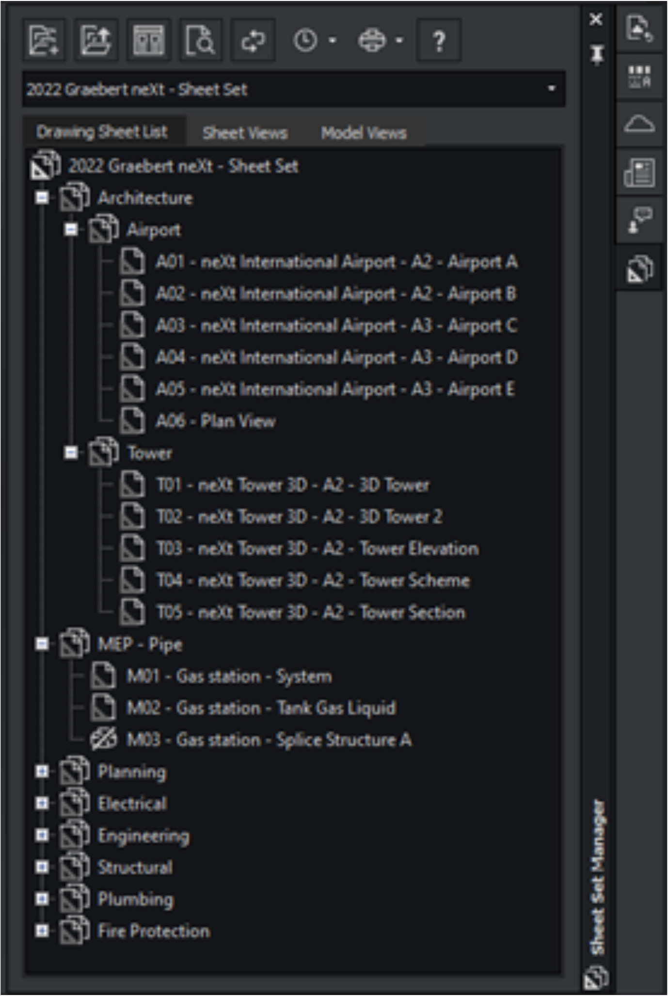
Task: Select the Airport subset label
Action: [x=154, y=230]
